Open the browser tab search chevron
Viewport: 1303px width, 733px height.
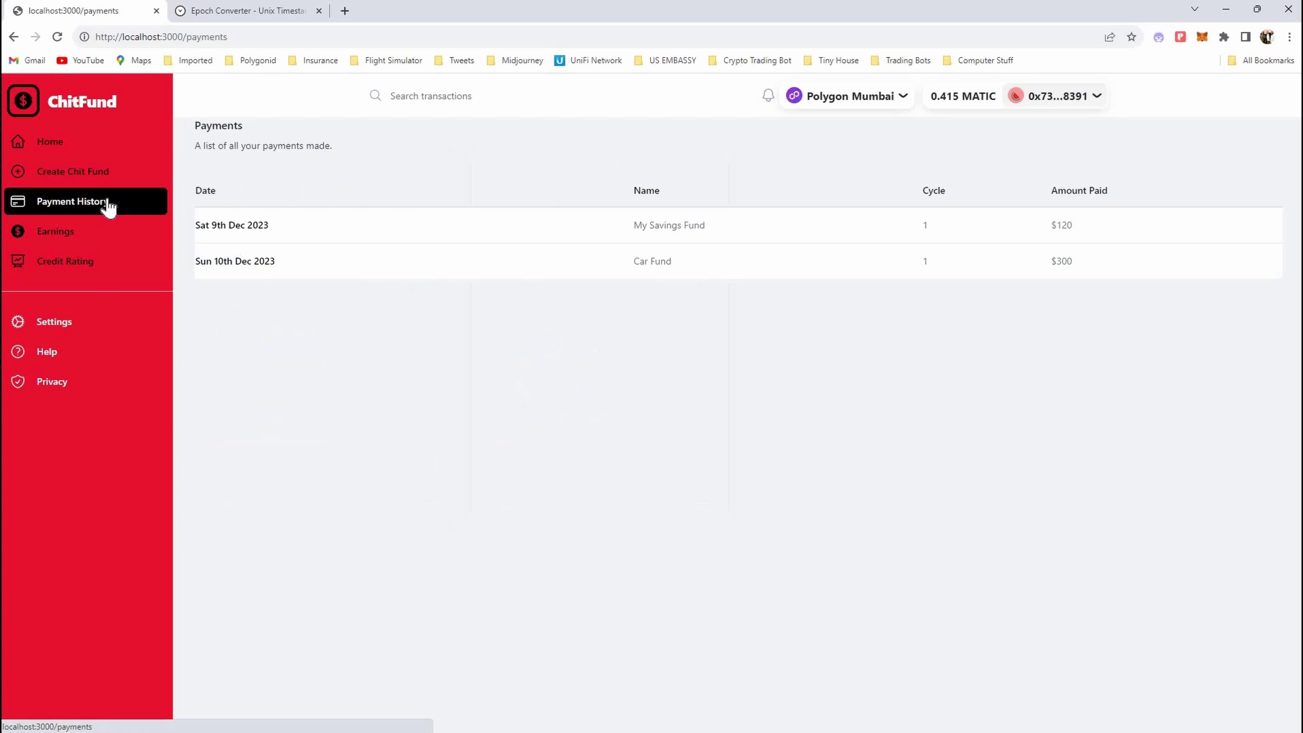click(1194, 10)
